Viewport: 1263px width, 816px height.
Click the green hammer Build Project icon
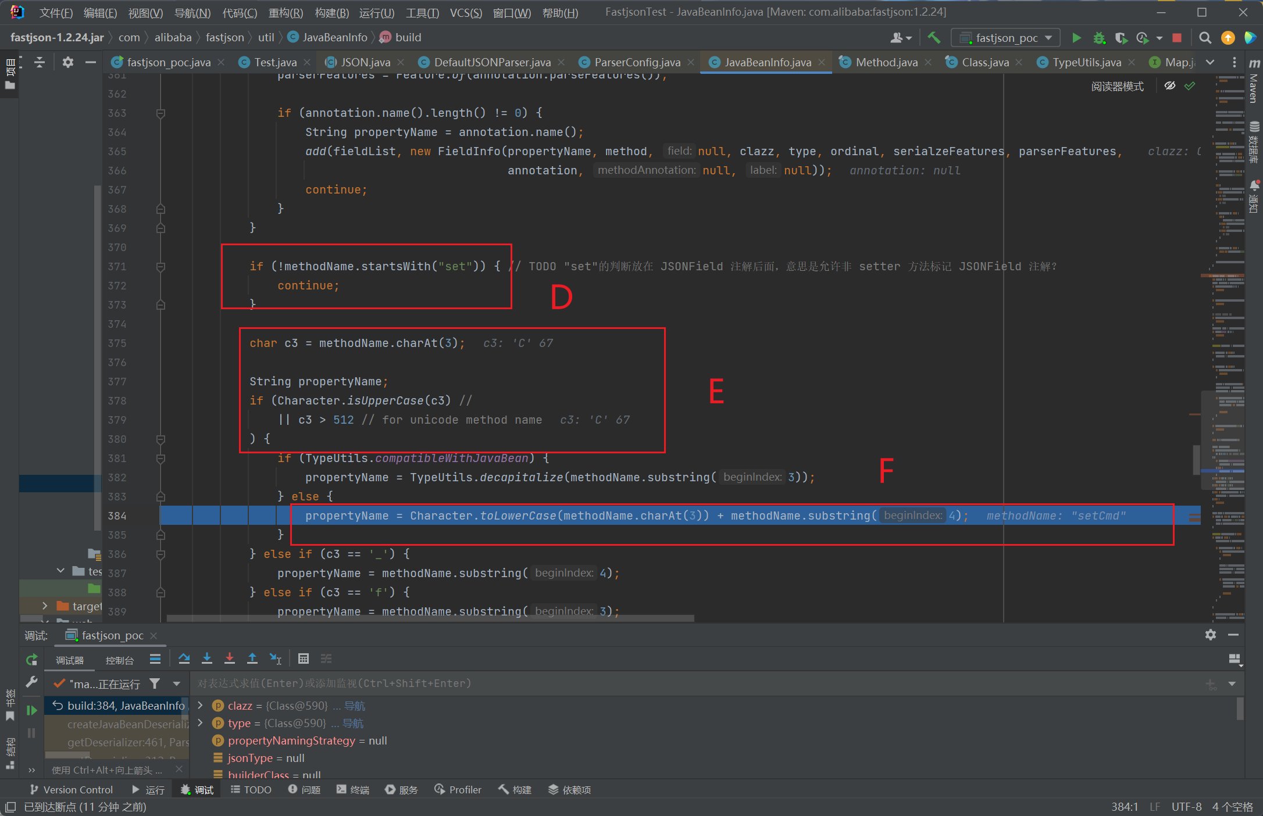(934, 38)
